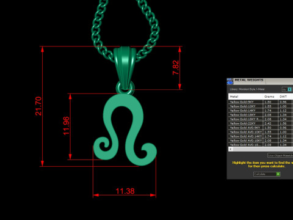Click the 2.42 grams value

[x=268, y=123]
